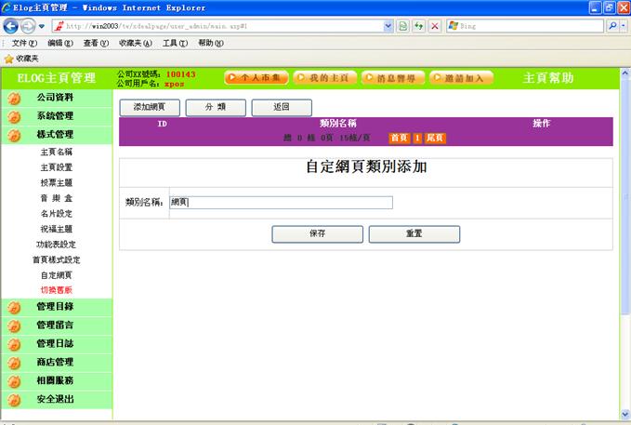
Task: Click the icon beside 商店管理
Action: click(14, 363)
